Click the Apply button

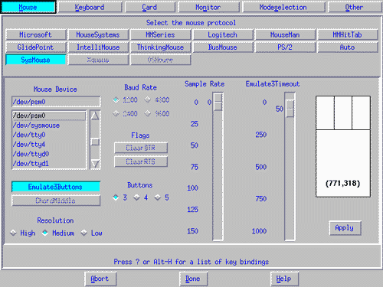345,228
